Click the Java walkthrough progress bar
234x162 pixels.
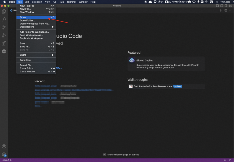click(167, 89)
